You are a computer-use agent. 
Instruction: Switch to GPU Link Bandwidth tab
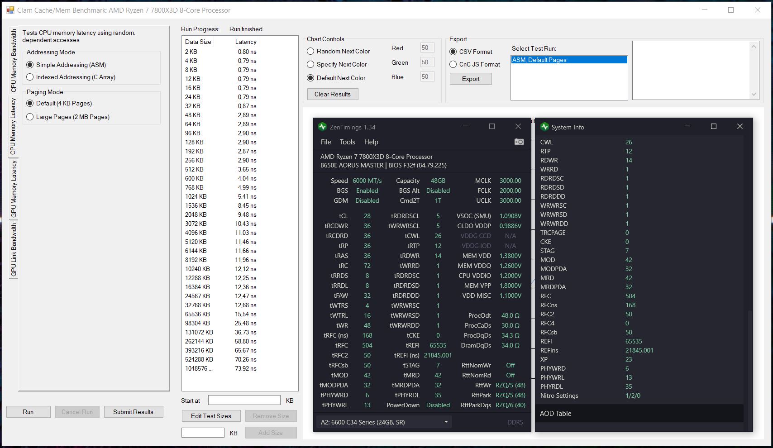coord(14,250)
